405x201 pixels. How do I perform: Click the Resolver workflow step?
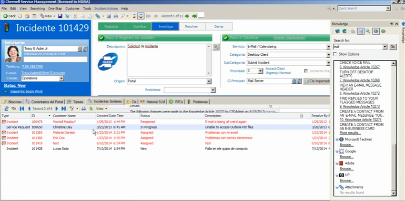(x=191, y=27)
